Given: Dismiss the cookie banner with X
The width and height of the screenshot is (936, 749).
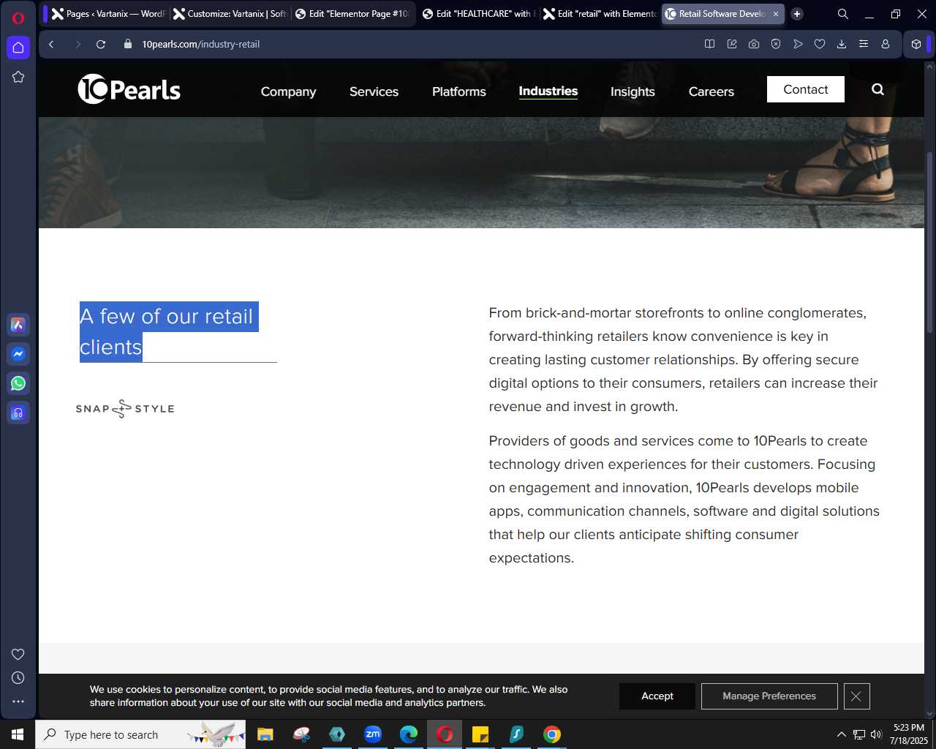Looking at the screenshot, I should [x=856, y=696].
